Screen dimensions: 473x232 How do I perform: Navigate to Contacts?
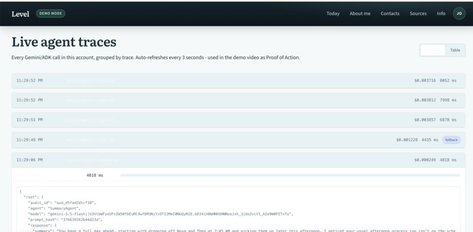(390, 14)
